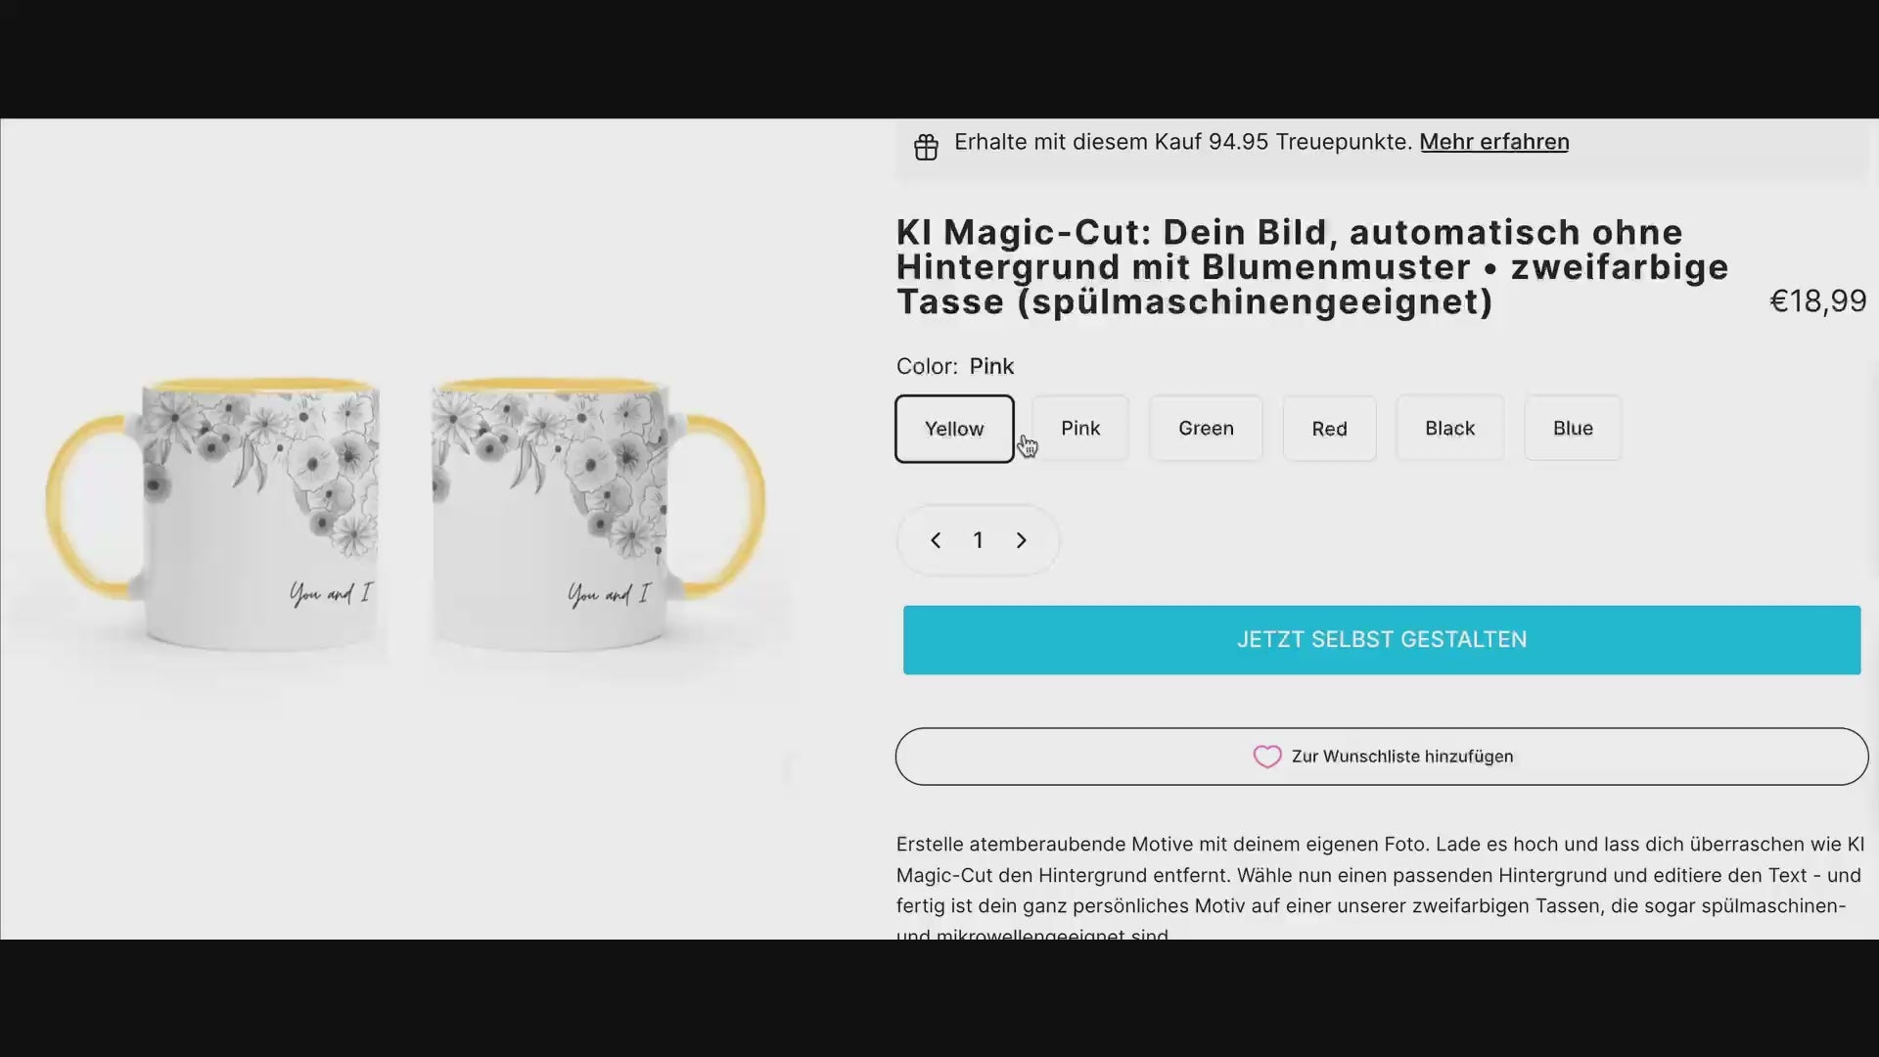The height and width of the screenshot is (1057, 1879).
Task: Click 'JETZT SELBST GESTALTEN' customize button
Action: coord(1381,639)
